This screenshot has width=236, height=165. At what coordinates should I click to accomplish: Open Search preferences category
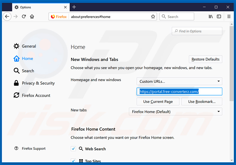point(24,71)
